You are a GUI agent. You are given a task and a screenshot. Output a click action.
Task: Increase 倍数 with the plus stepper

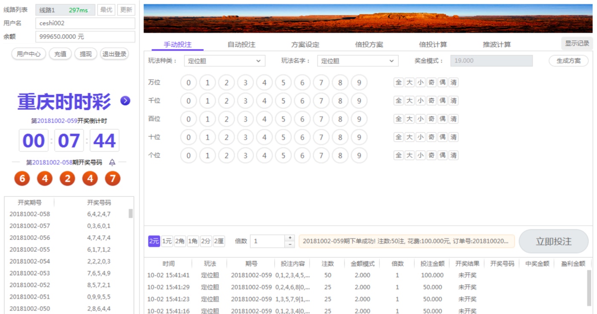point(290,238)
